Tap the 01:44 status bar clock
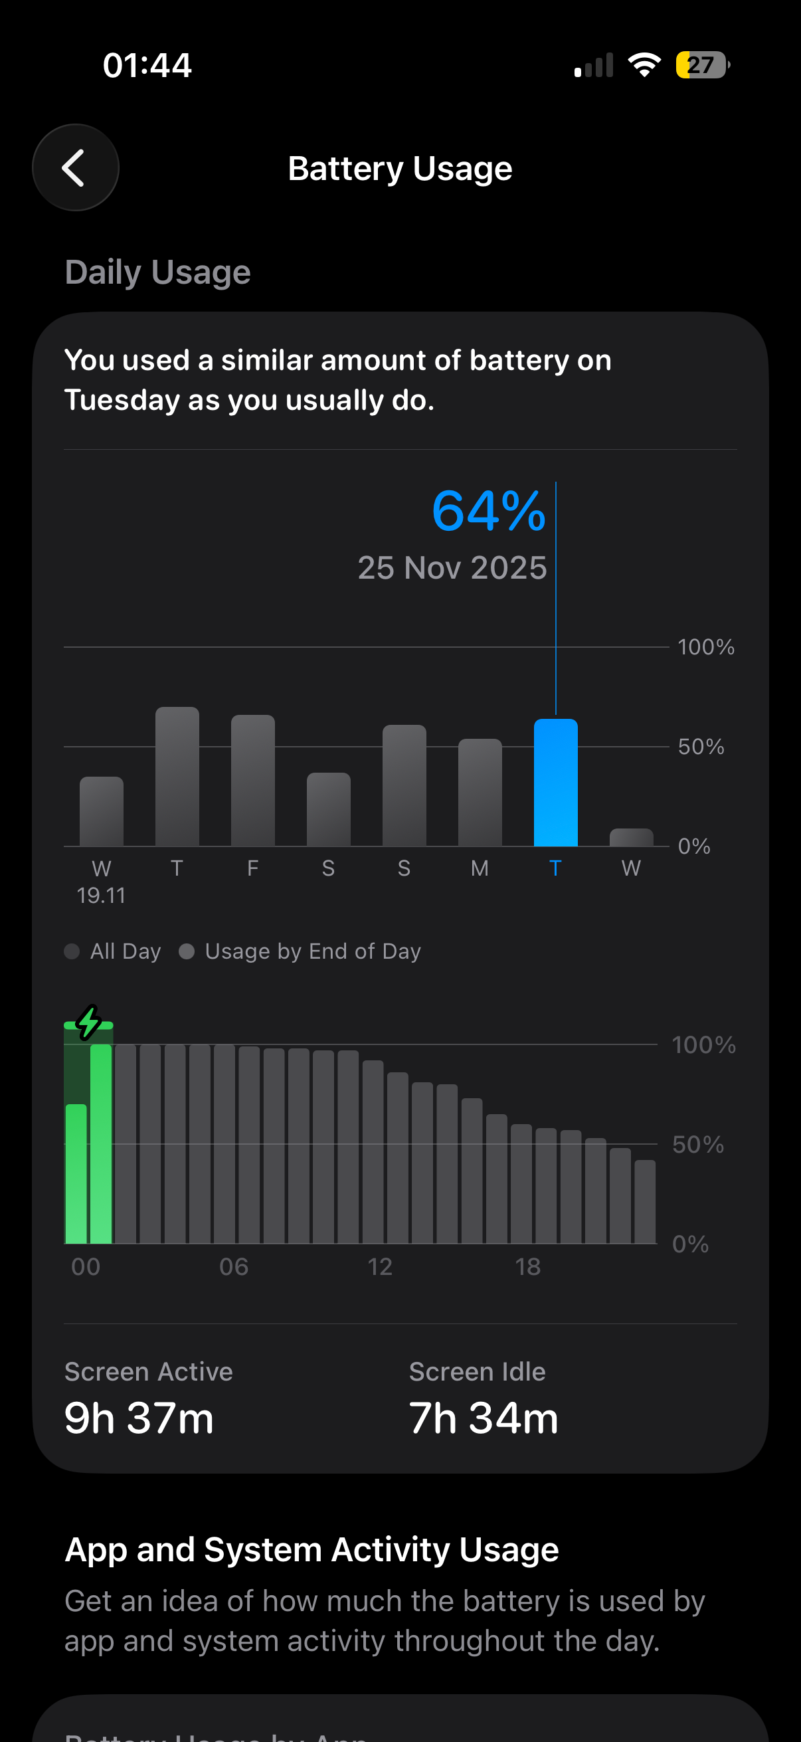Viewport: 801px width, 1742px height. tap(147, 66)
